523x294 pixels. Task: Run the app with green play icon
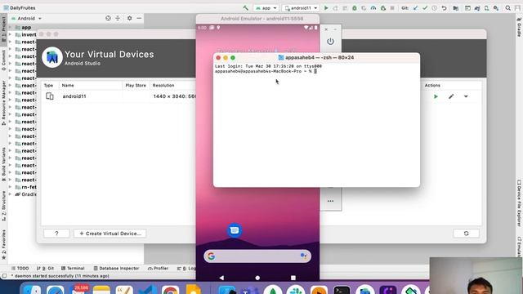(326, 8)
